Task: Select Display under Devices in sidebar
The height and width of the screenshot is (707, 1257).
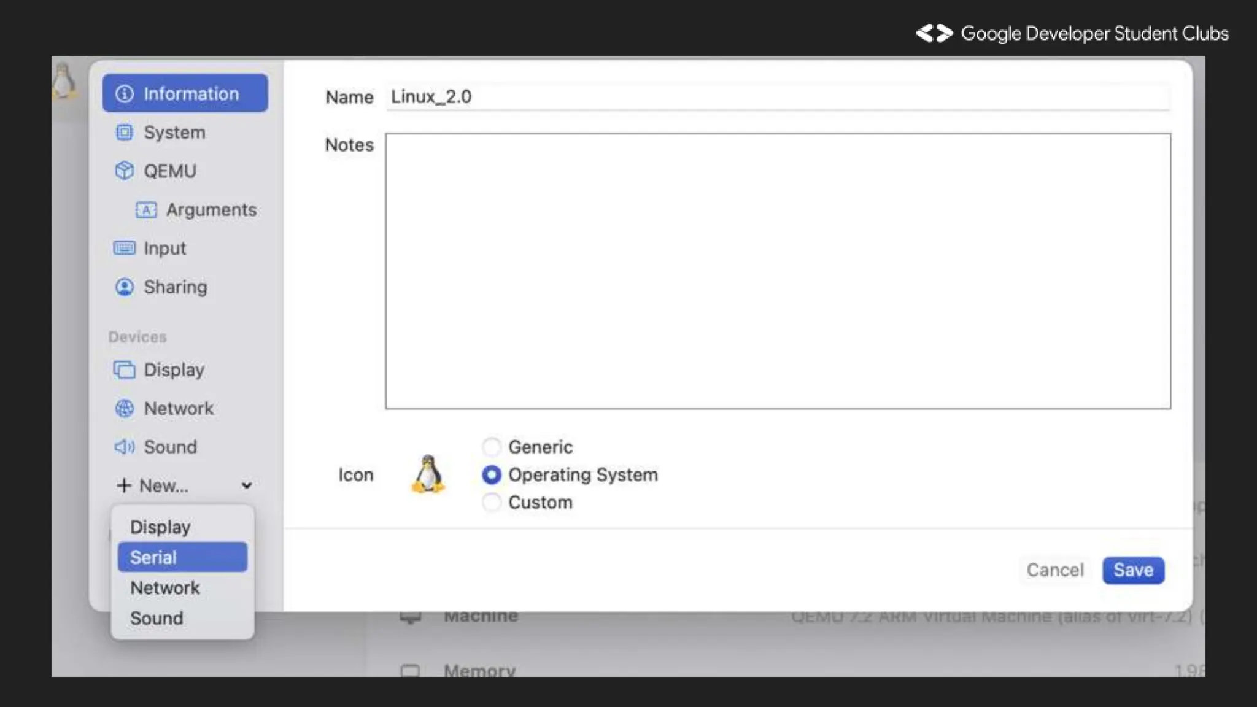Action: click(173, 370)
